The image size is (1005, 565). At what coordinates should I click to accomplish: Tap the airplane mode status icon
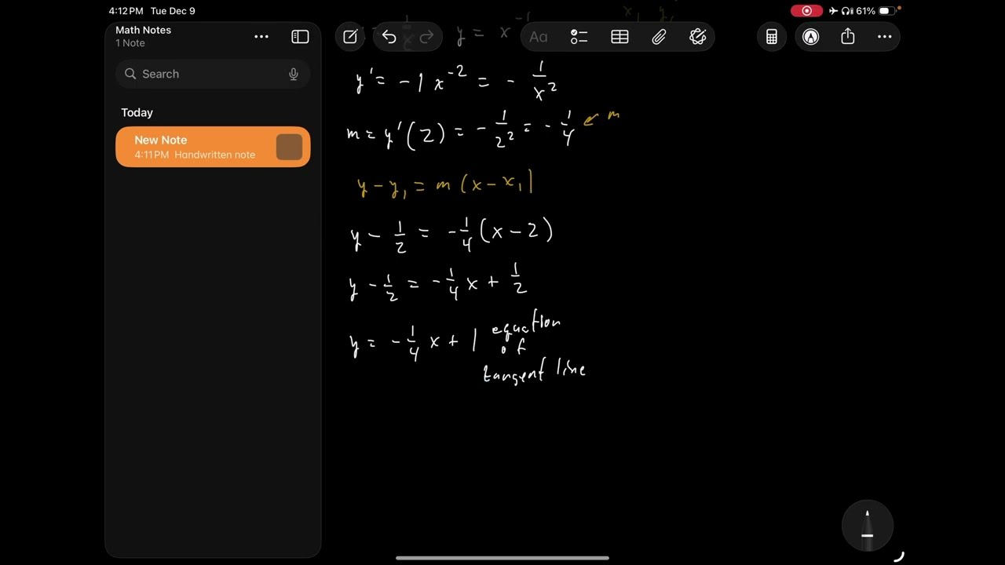[x=833, y=11]
